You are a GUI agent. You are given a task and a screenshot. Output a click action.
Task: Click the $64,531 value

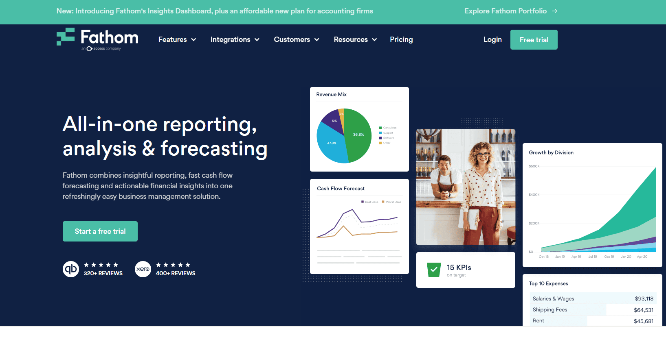644,310
